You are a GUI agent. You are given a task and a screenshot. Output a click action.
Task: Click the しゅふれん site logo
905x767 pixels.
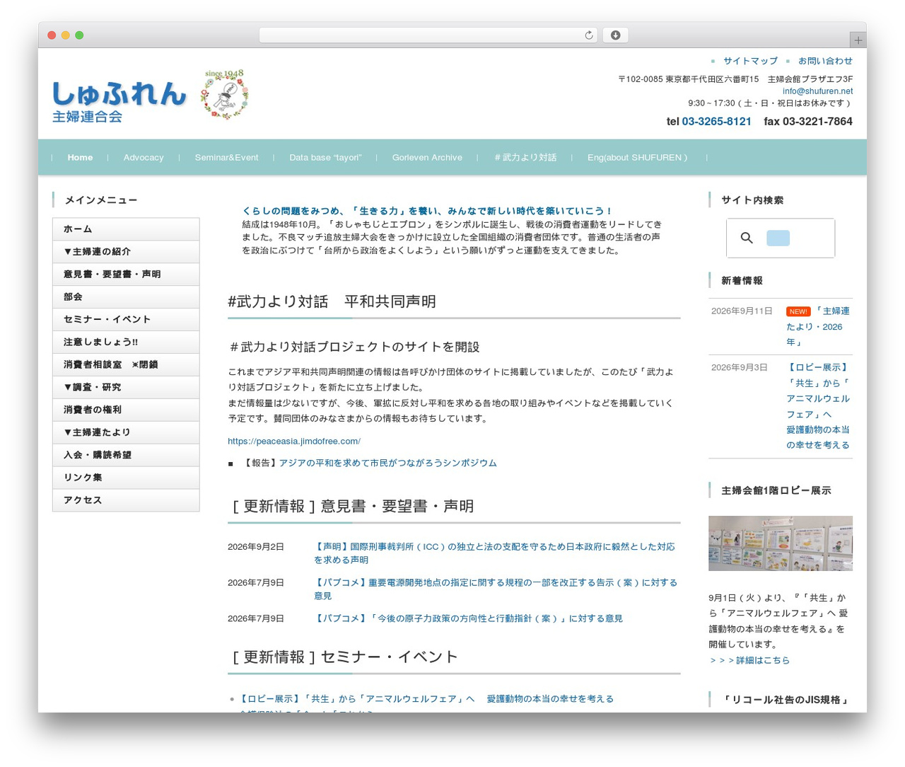(x=119, y=101)
